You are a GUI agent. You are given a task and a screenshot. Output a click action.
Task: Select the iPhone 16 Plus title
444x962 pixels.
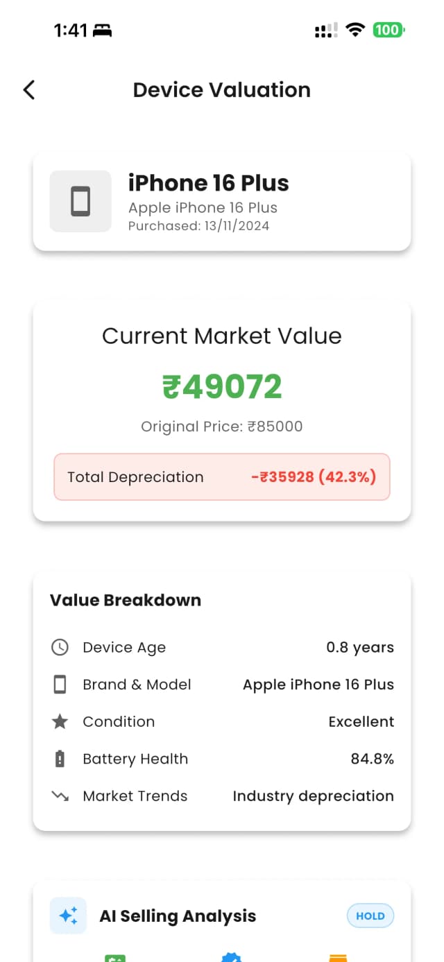tap(209, 183)
